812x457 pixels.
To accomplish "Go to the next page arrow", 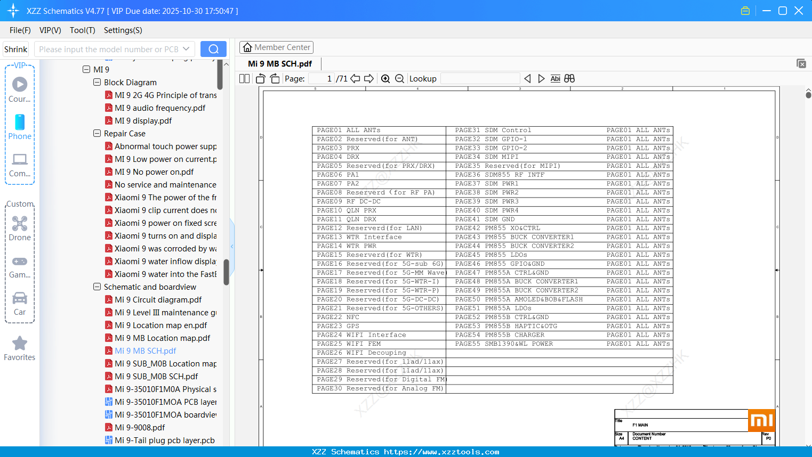I will click(369, 79).
